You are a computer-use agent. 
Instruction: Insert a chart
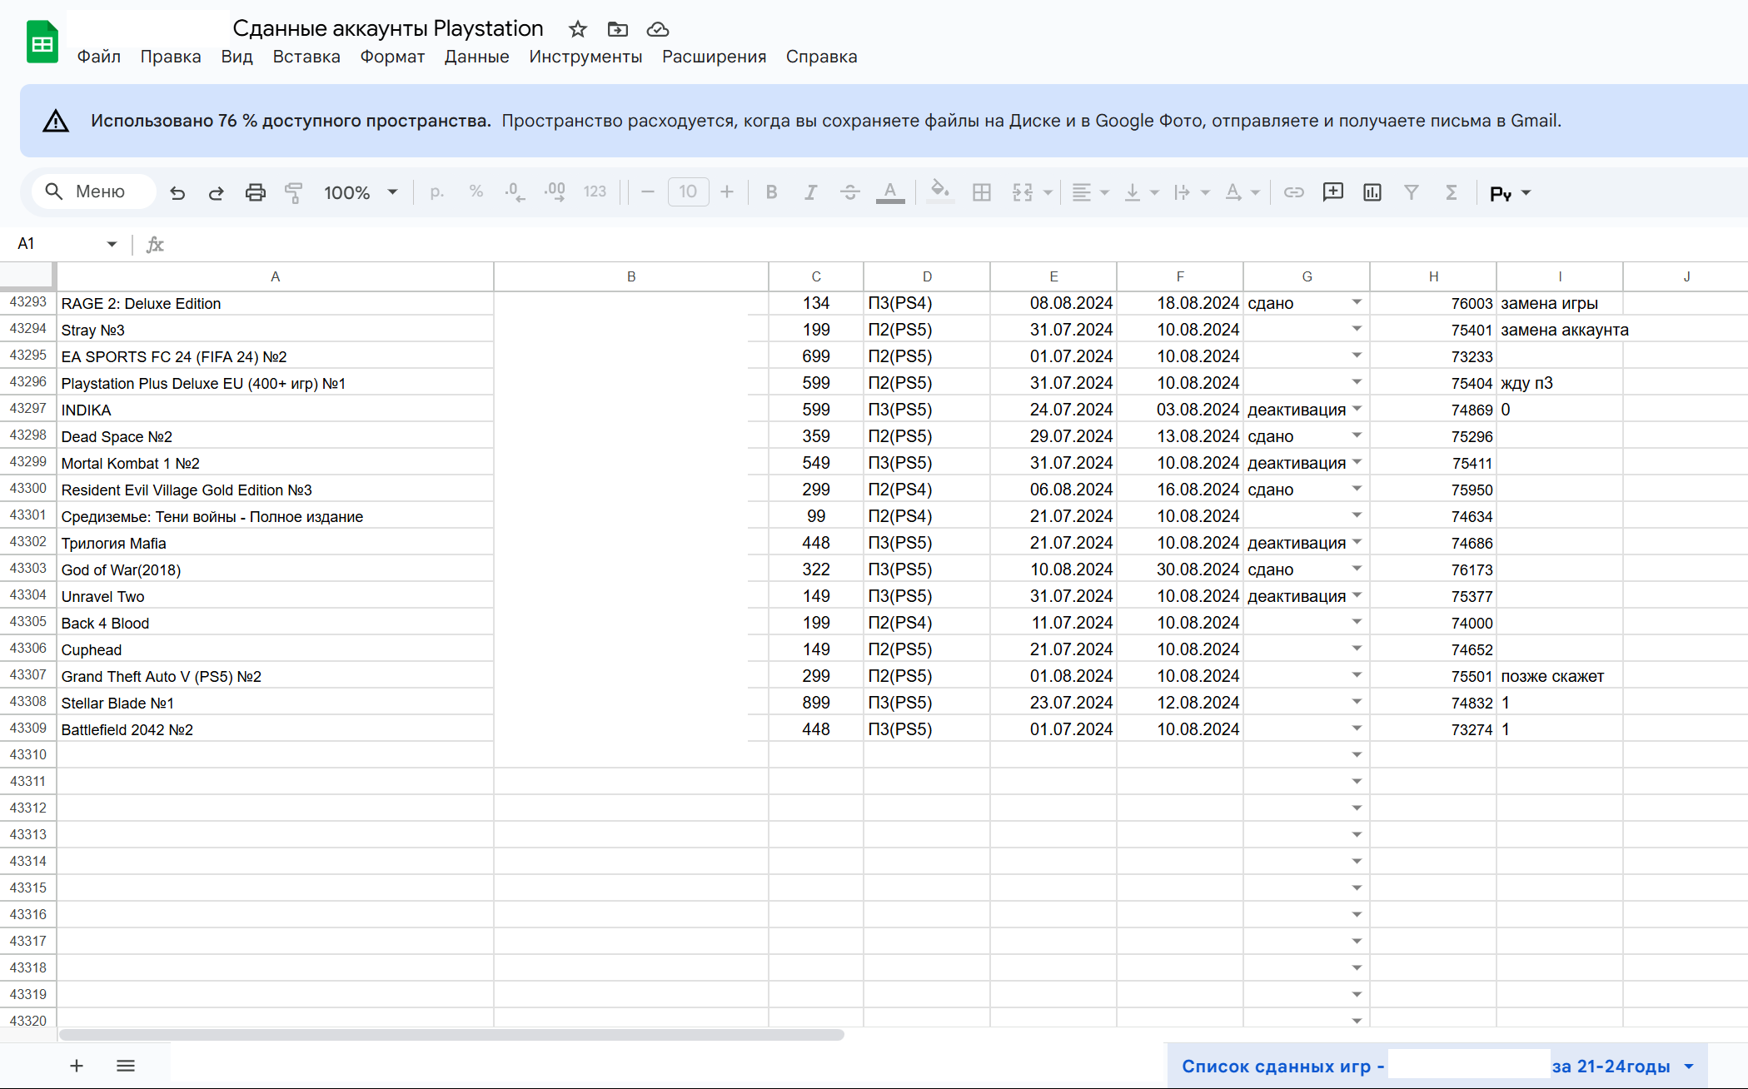pyautogui.click(x=1372, y=192)
